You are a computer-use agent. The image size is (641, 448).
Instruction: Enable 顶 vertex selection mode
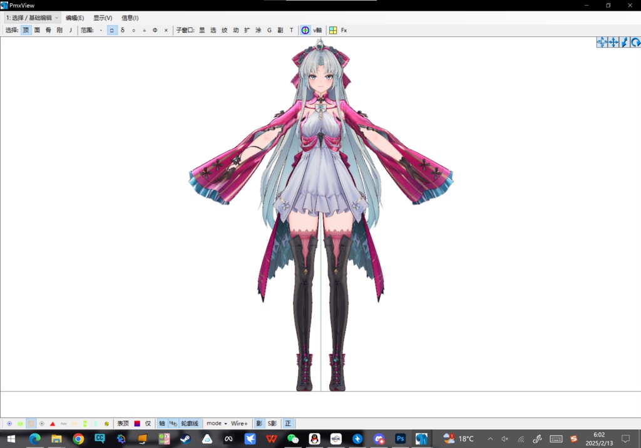(x=26, y=29)
